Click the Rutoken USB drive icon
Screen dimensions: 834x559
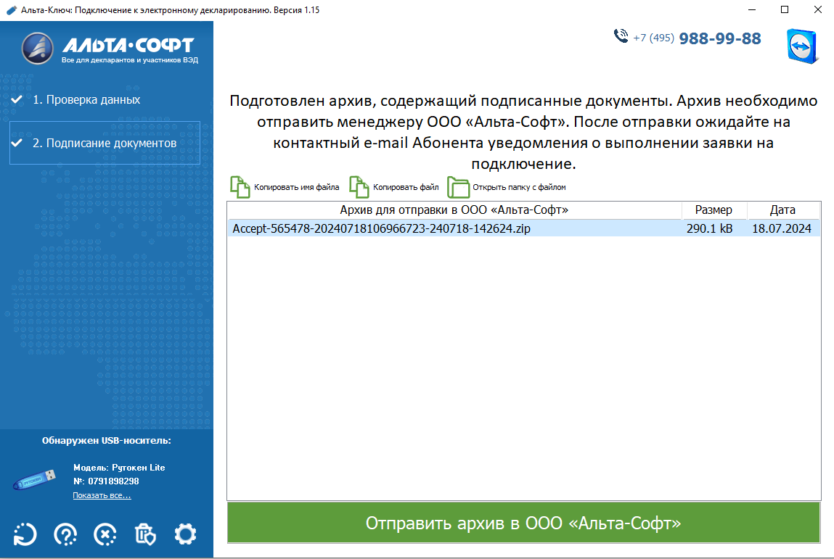pos(35,479)
